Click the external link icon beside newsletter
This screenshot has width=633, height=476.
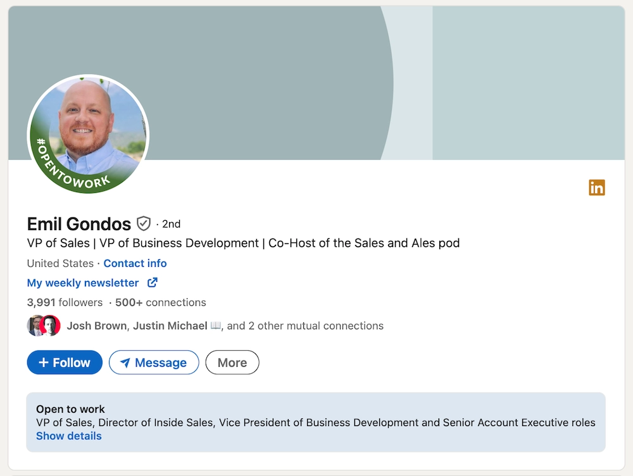152,283
